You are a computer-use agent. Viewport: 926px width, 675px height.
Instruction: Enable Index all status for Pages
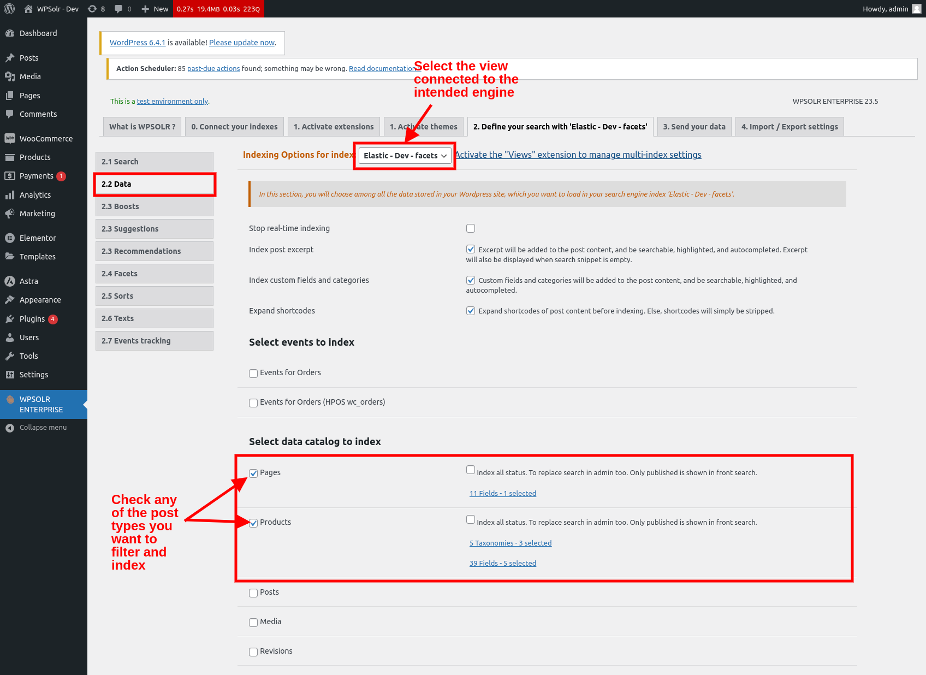pos(471,470)
